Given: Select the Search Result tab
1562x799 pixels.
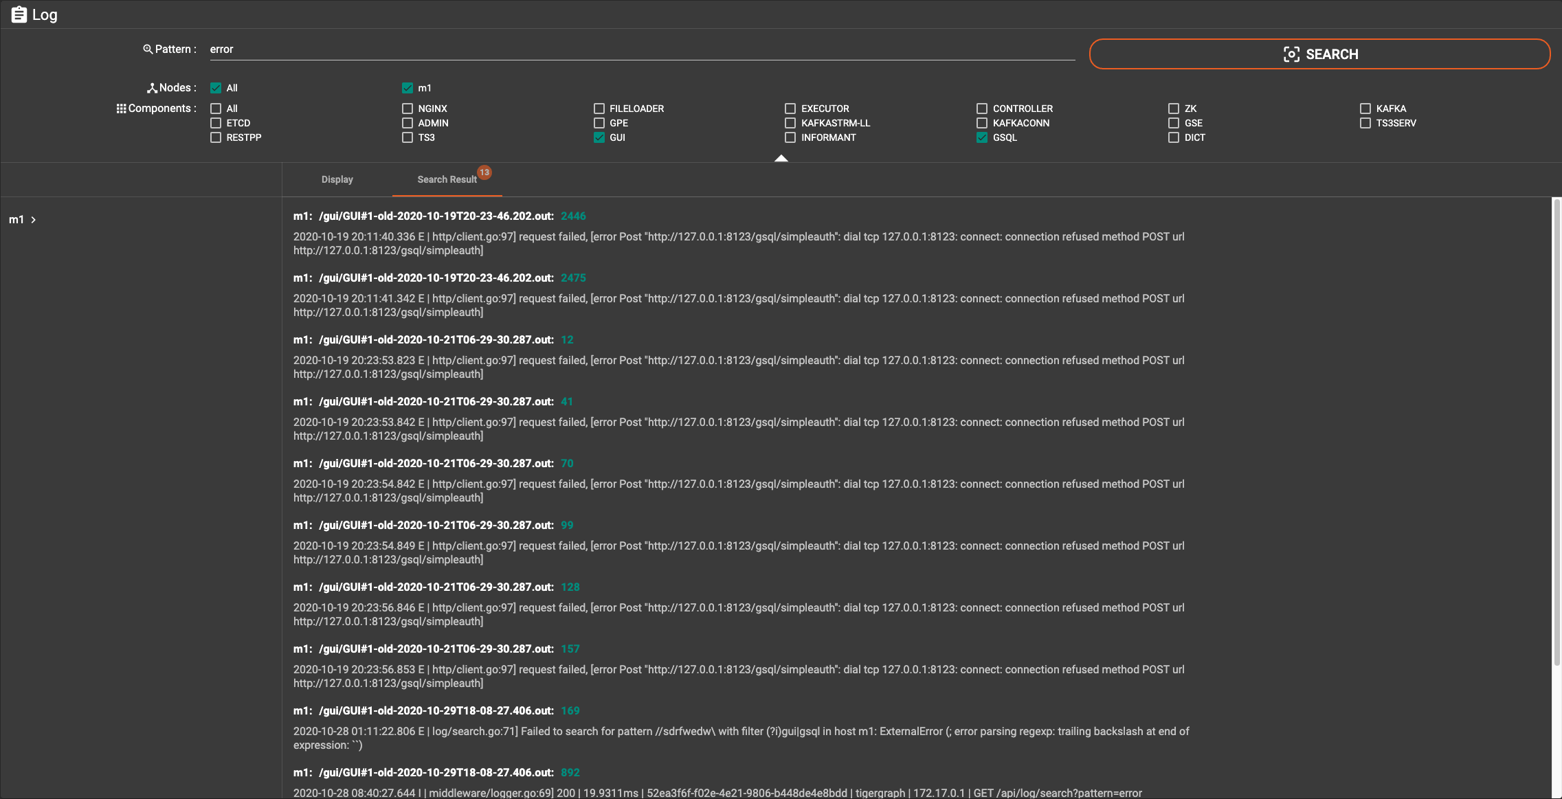Looking at the screenshot, I should tap(447, 179).
